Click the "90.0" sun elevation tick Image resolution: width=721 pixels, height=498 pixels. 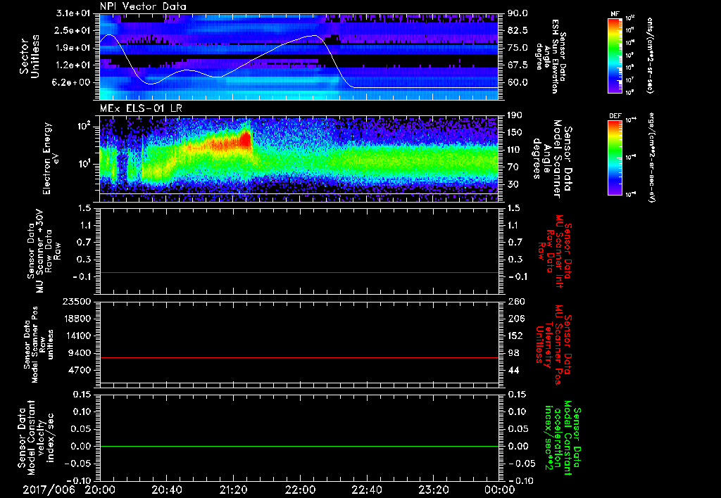[518, 13]
